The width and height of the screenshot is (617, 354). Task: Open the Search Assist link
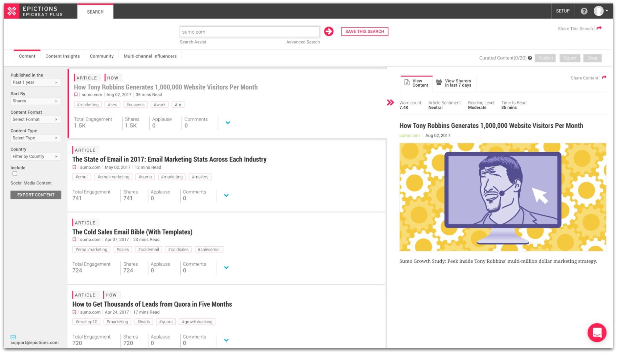point(193,42)
